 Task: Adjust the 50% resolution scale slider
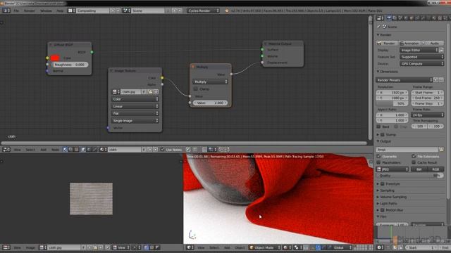(393, 103)
